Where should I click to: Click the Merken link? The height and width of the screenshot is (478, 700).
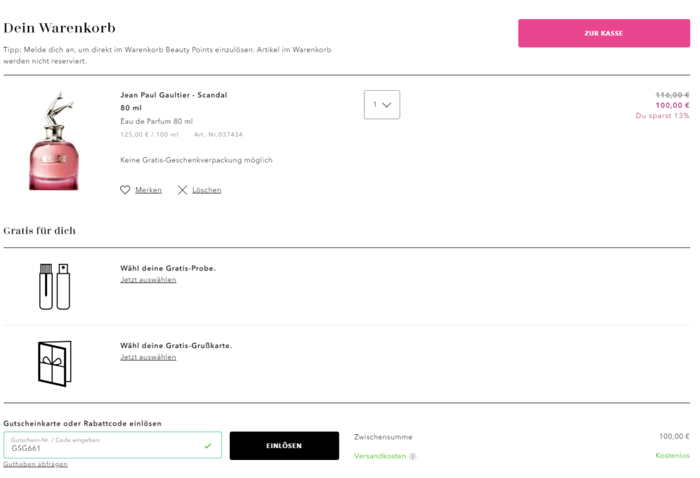148,190
